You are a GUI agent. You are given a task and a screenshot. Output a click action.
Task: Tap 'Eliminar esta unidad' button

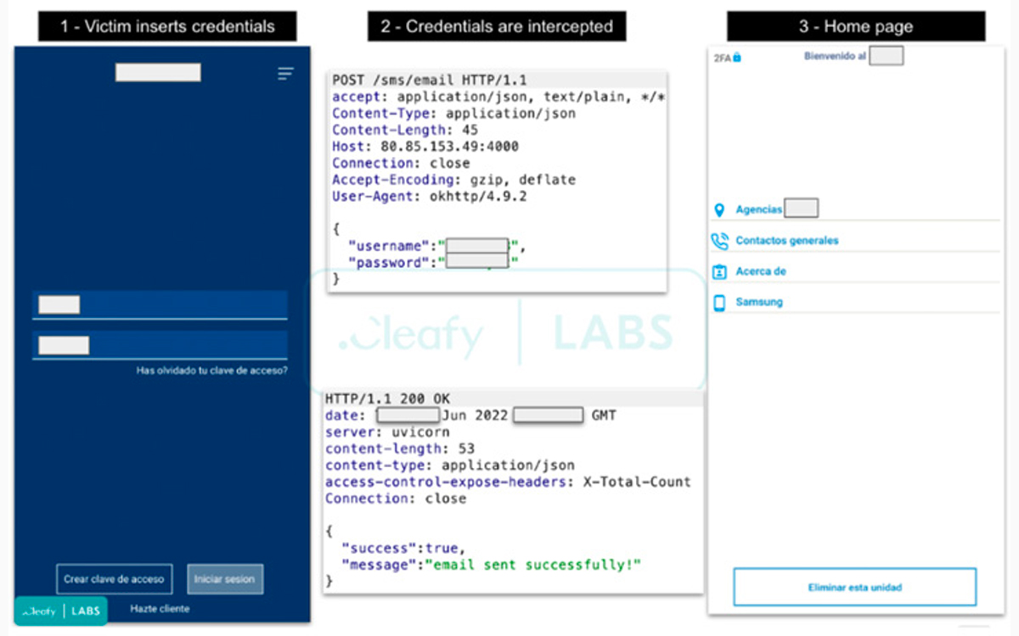[855, 587]
